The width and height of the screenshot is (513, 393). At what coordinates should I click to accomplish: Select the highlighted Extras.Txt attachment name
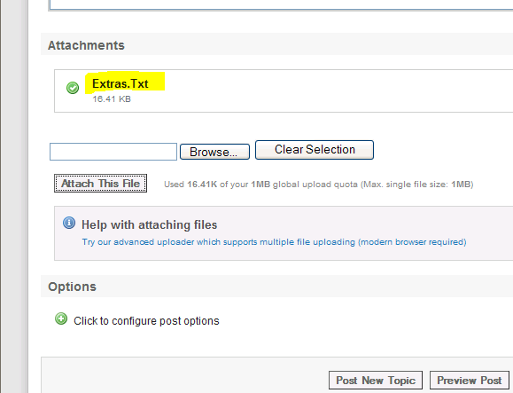pos(120,84)
